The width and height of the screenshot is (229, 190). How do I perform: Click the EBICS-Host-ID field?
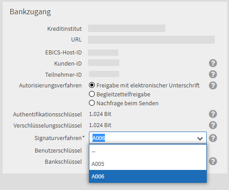103,53
